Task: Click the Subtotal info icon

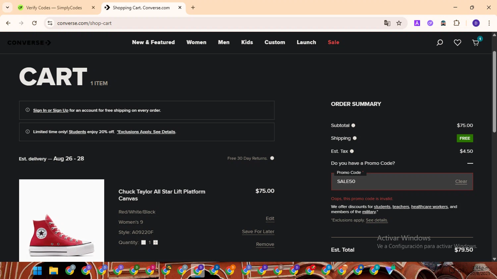Action: [353, 125]
